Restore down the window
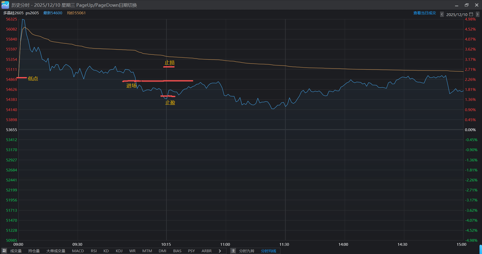The width and height of the screenshot is (482, 254). (x=467, y=5)
